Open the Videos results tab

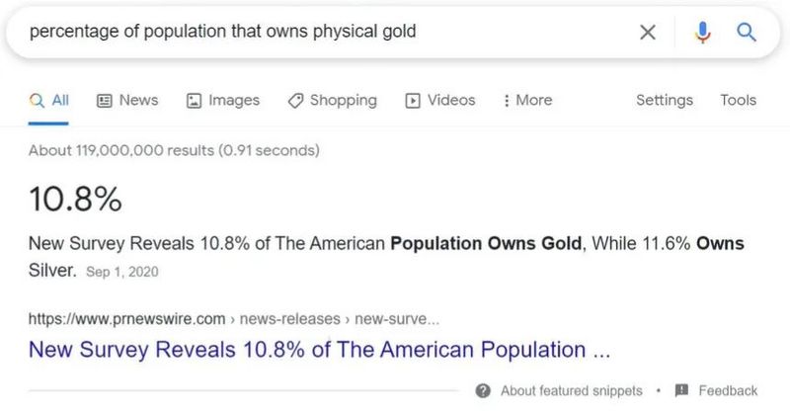tap(440, 100)
